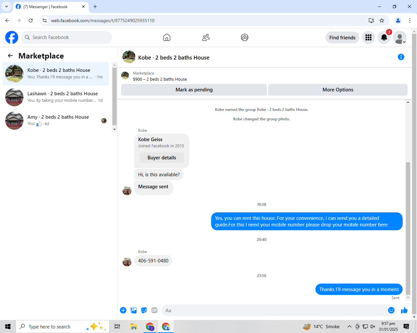Open the account profile picture menu
The image size is (417, 333).
[x=400, y=37]
